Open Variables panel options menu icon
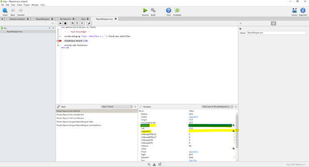Viewport: 309px width, 167px height. point(236,107)
